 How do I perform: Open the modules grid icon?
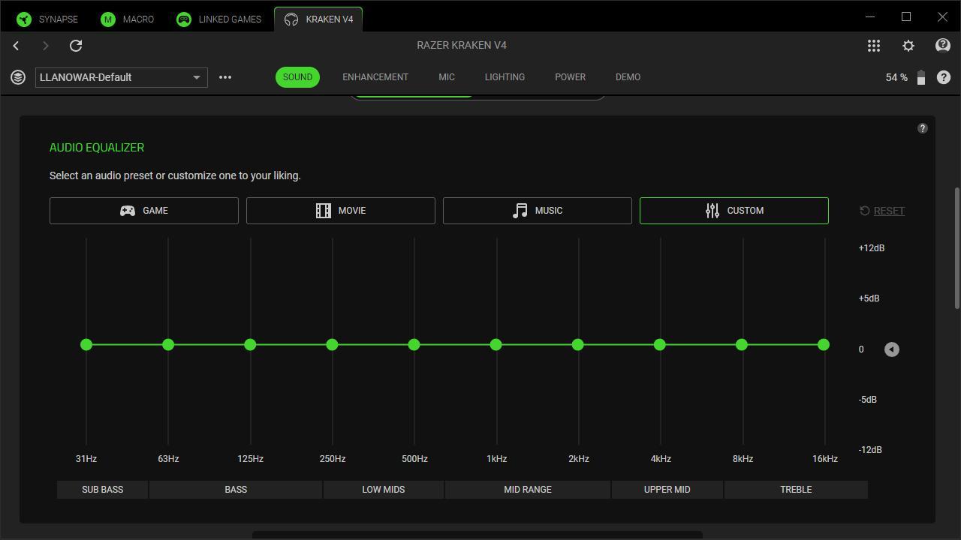click(874, 46)
